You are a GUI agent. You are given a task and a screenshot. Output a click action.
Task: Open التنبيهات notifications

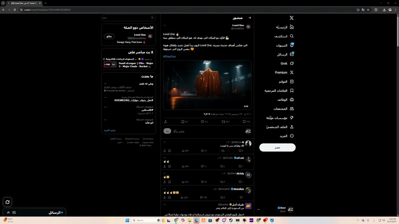[285, 45]
